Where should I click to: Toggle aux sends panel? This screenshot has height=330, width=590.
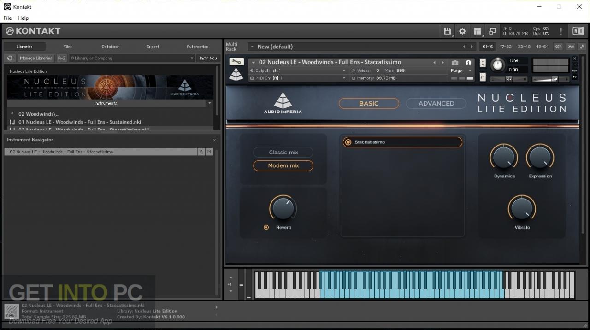pyautogui.click(x=571, y=47)
